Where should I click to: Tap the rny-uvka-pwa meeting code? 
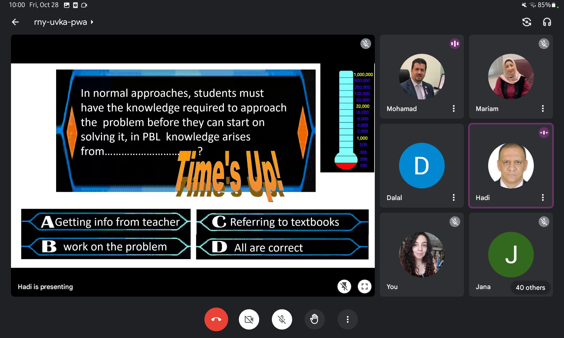click(60, 22)
